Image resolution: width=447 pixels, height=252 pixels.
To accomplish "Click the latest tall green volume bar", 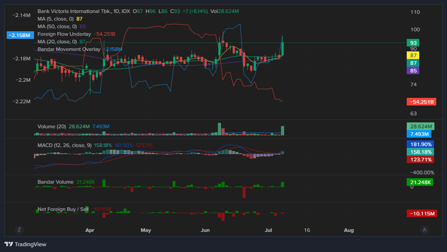I will (x=282, y=131).
